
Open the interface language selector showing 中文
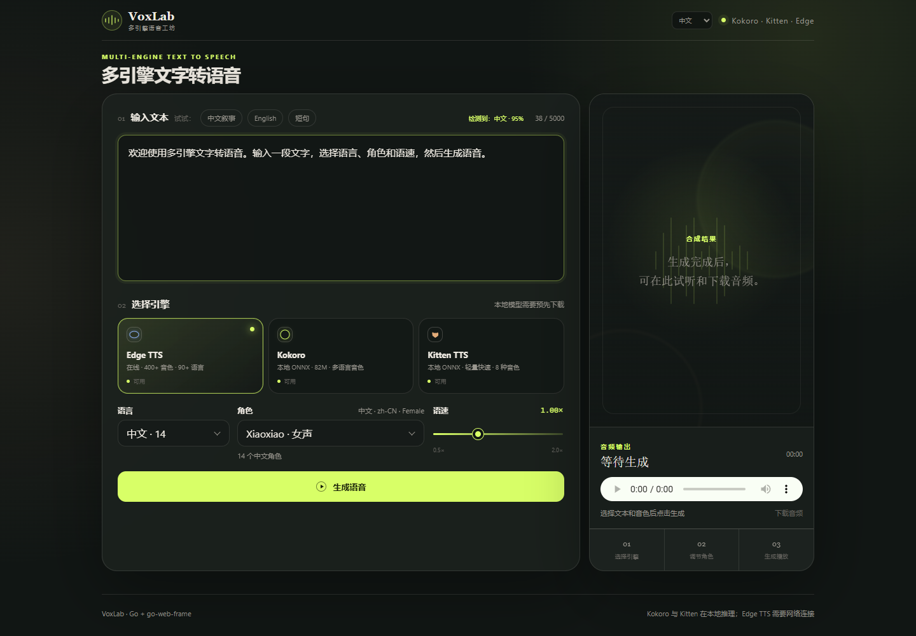pyautogui.click(x=692, y=20)
